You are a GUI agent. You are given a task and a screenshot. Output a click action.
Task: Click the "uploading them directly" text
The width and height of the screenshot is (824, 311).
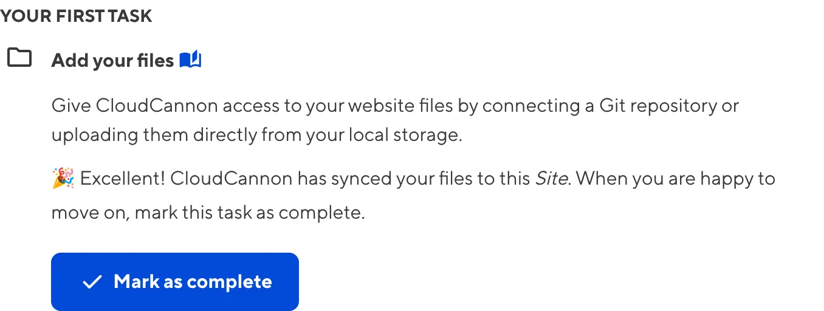pos(154,135)
